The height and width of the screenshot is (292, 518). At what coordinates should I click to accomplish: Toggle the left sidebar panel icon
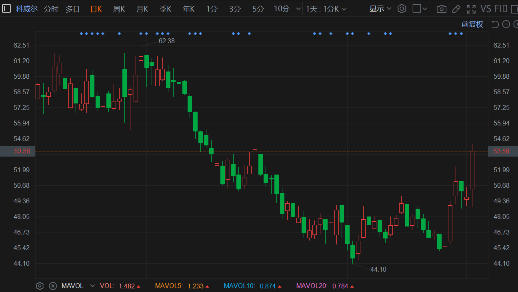click(7, 9)
